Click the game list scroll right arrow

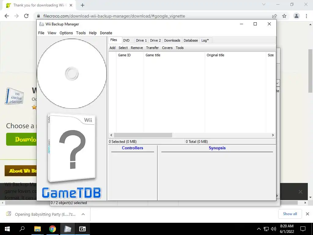tap(273, 135)
